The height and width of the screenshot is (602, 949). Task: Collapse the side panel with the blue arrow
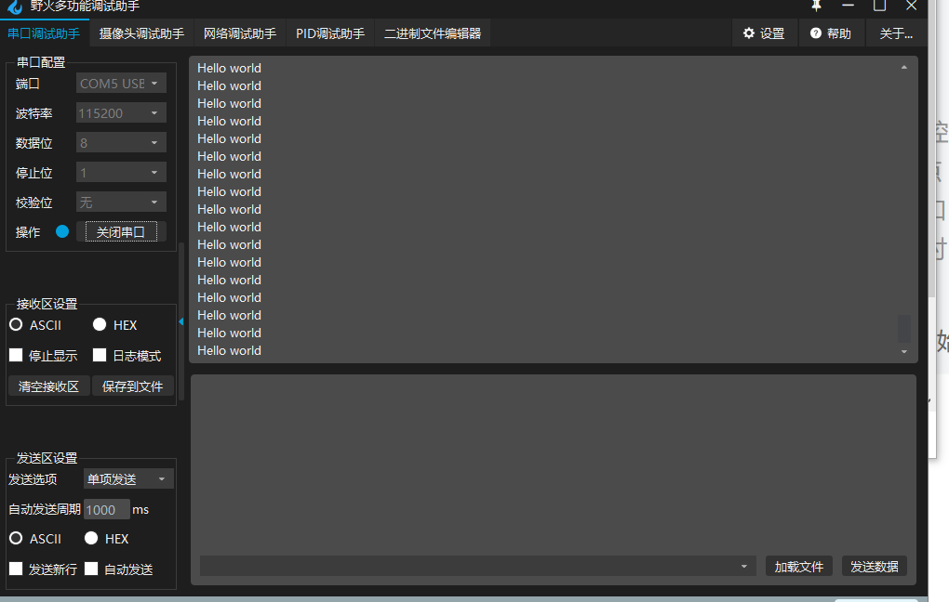click(181, 321)
